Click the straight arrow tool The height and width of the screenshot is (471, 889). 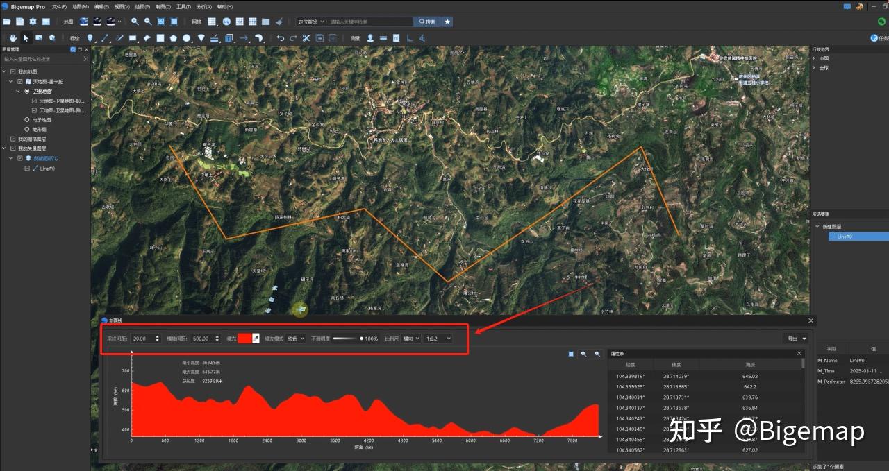coord(244,38)
